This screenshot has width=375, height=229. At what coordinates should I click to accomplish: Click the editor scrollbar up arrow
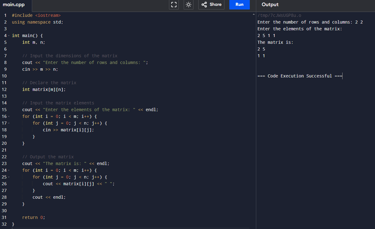click(x=253, y=14)
